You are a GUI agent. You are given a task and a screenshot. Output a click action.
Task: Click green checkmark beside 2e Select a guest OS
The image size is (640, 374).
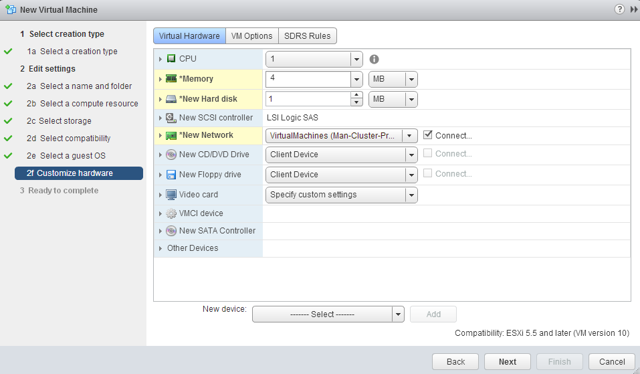click(x=8, y=156)
